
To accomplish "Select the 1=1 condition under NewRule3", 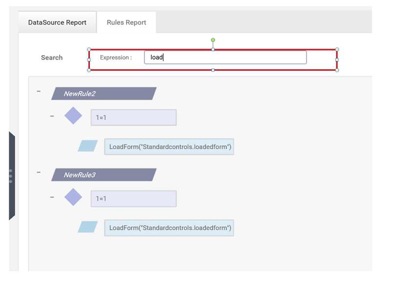I will [x=133, y=199].
